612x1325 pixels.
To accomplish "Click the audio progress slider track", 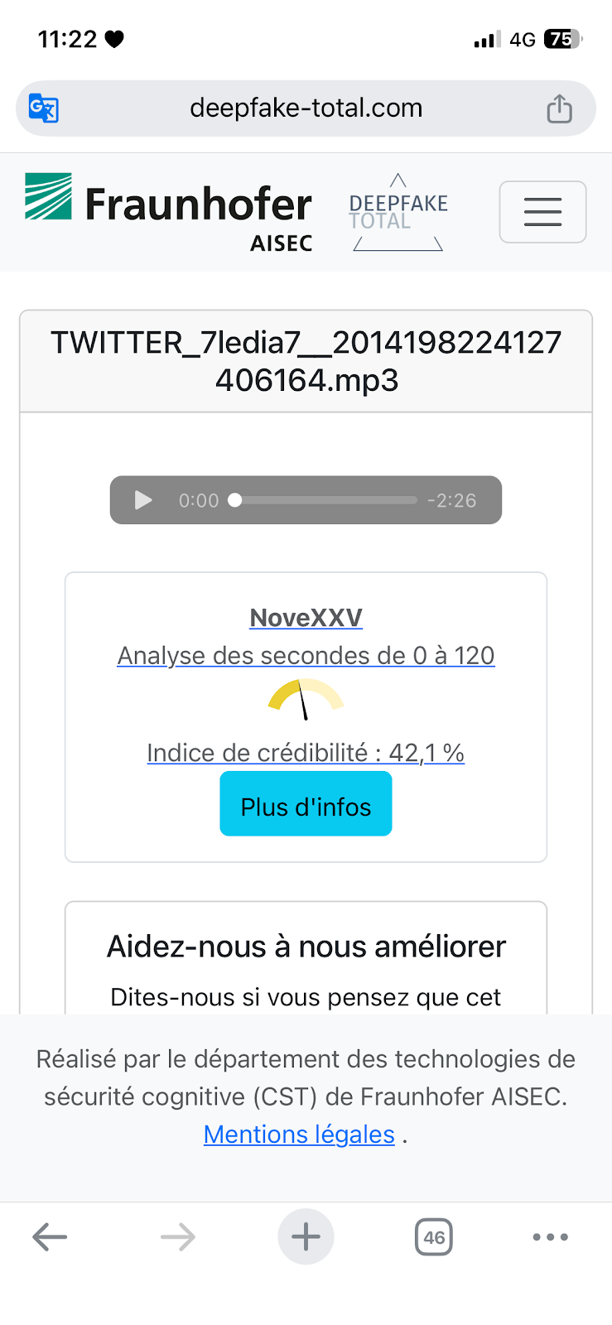I will coord(325,500).
